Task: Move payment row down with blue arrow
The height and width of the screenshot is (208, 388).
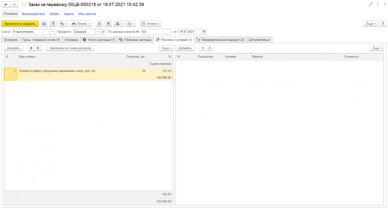Action: [38, 48]
